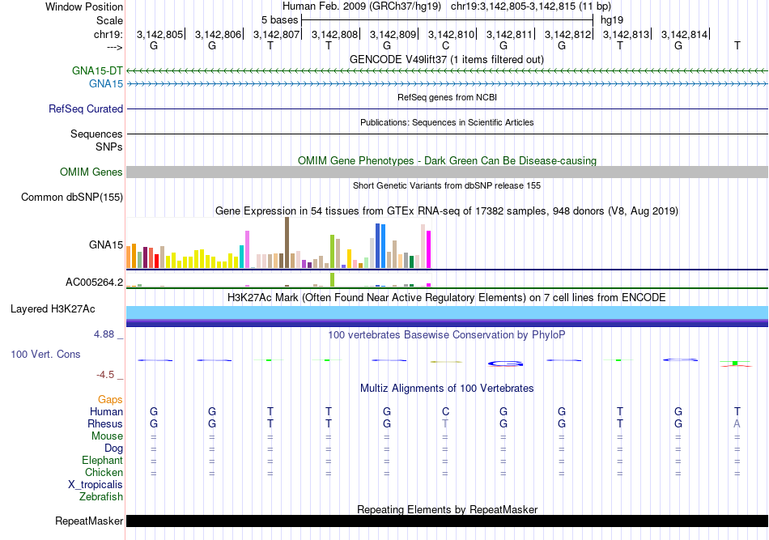This screenshot has height=540, width=769.
Task: Click Multiz Alignments of 100 Vertebrates title
Action: pos(447,389)
